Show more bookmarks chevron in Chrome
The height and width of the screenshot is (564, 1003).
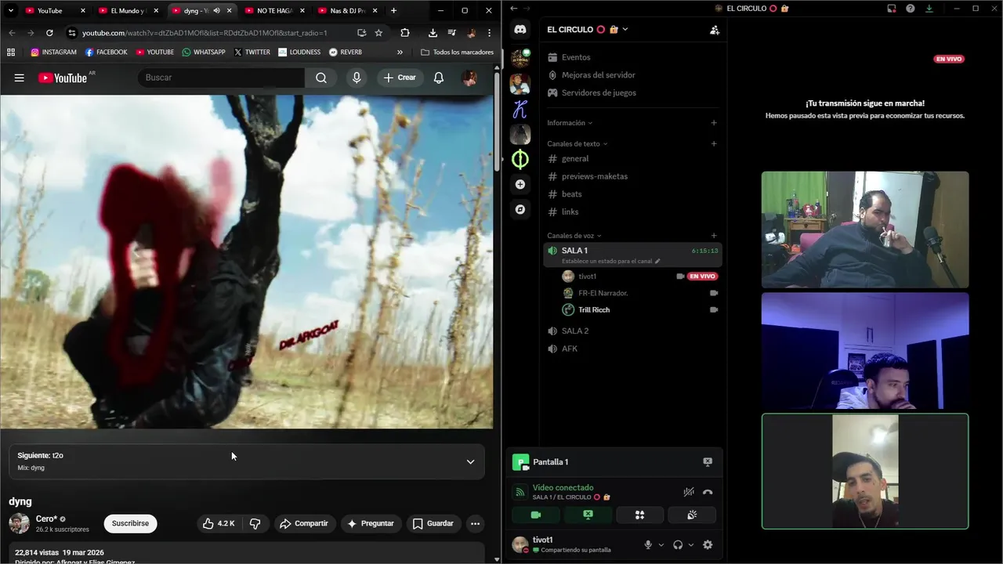[x=400, y=52]
